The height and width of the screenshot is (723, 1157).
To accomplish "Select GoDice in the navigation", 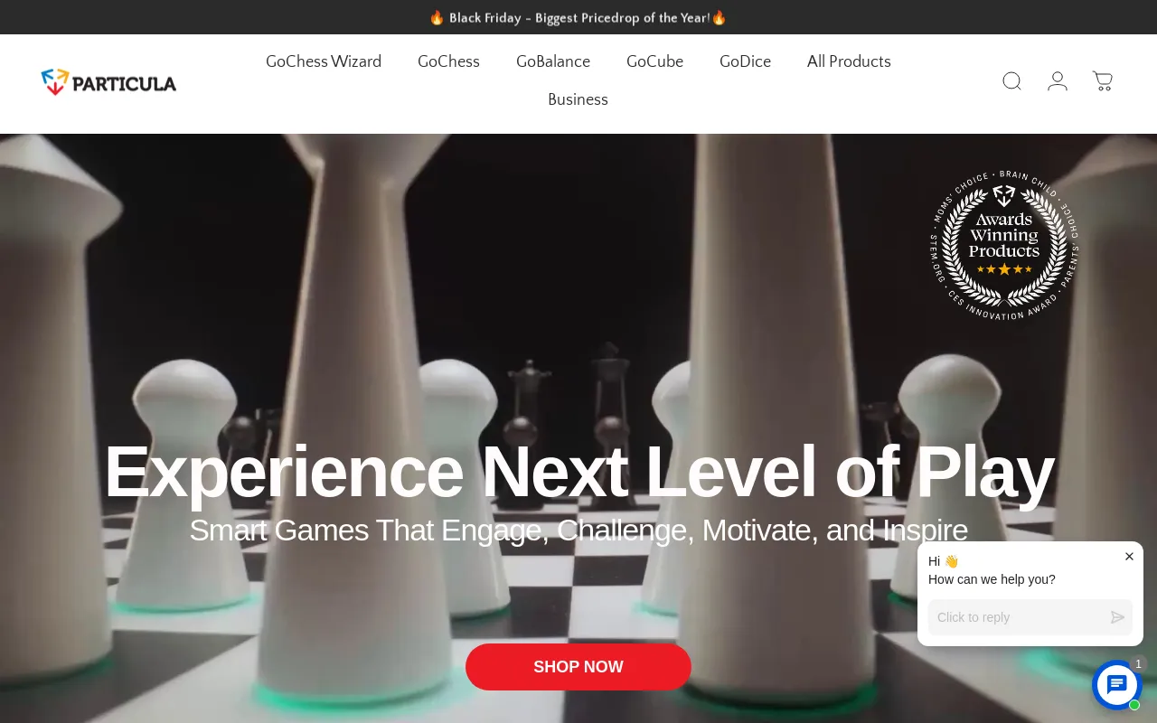I will (745, 61).
